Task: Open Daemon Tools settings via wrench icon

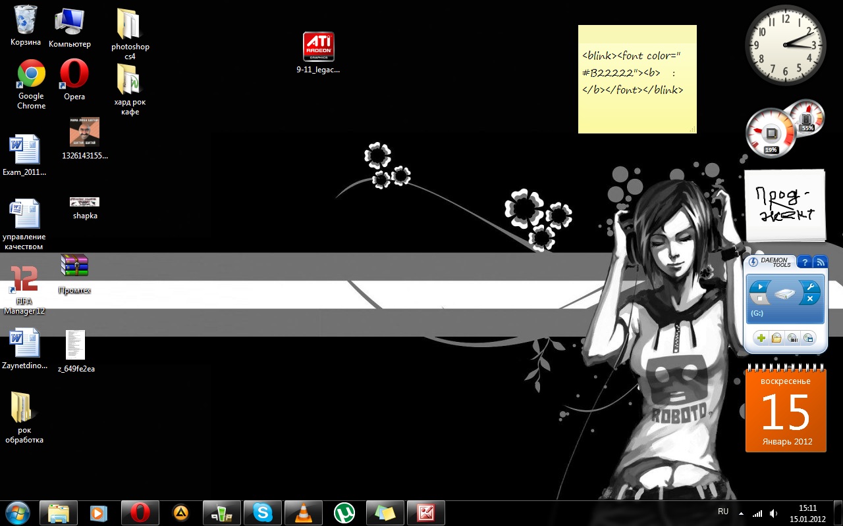Action: click(x=811, y=287)
